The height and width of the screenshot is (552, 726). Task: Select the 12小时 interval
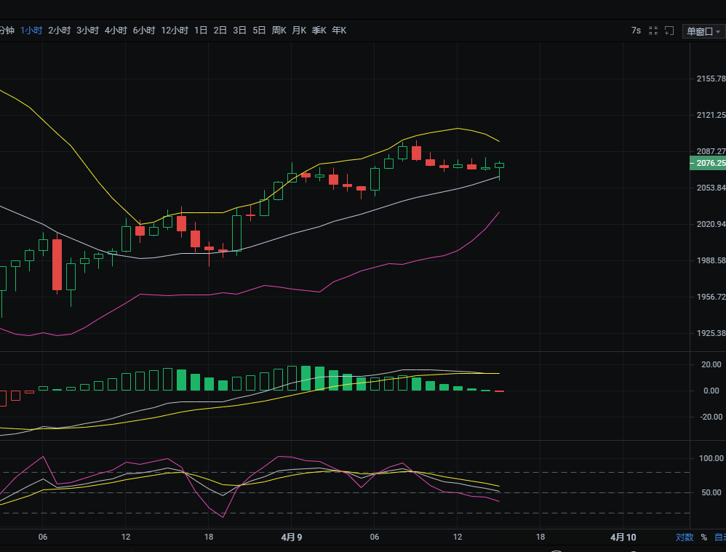(x=175, y=31)
